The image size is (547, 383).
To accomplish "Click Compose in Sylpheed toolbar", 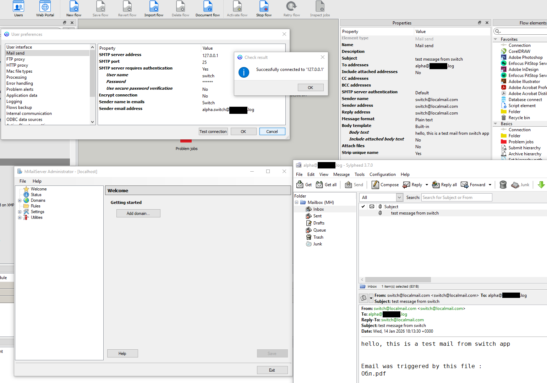I will tap(385, 185).
